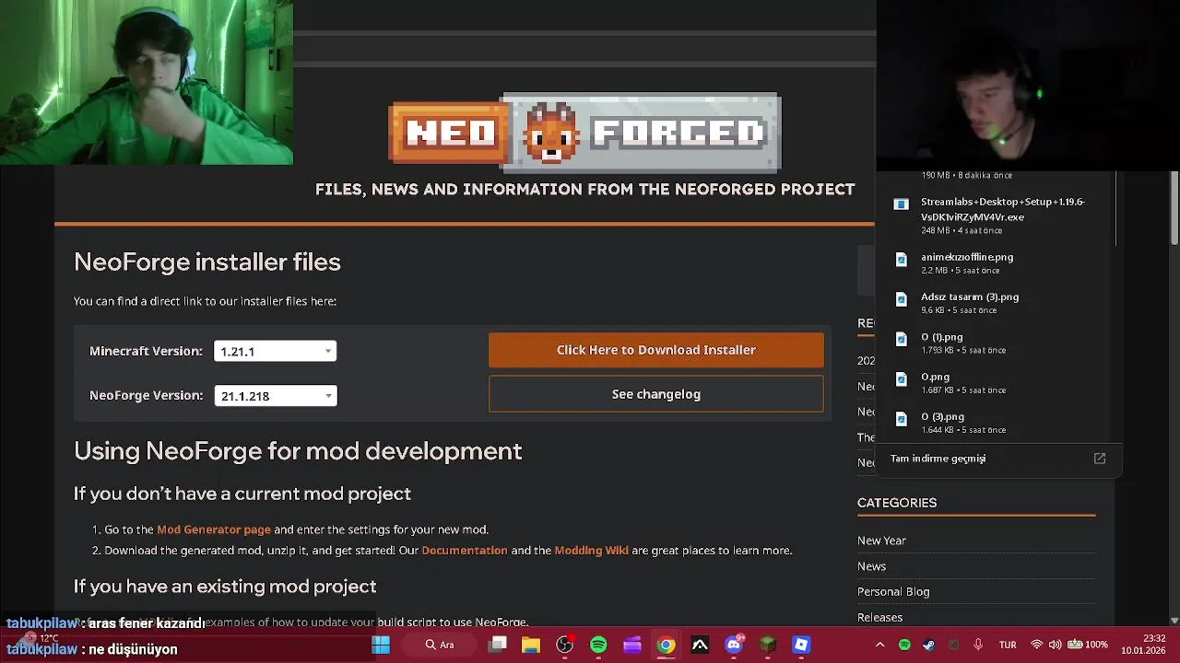Viewport: 1180px width, 663px height.
Task: Open the Minecraft Version dropdown
Action: [x=275, y=351]
